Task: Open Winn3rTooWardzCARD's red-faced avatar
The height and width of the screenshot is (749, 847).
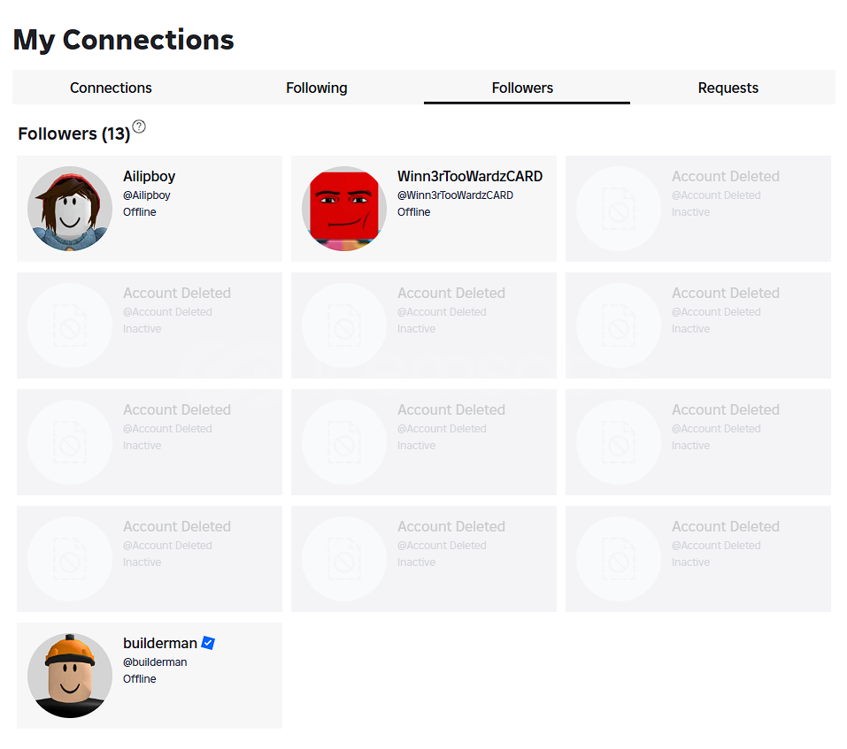Action: [x=344, y=209]
